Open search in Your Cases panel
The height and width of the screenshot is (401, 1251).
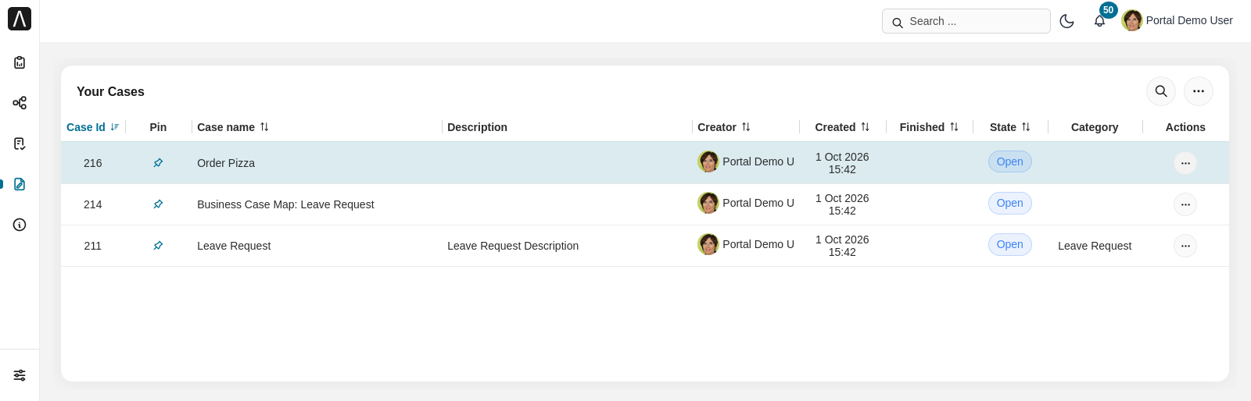[x=1161, y=91]
